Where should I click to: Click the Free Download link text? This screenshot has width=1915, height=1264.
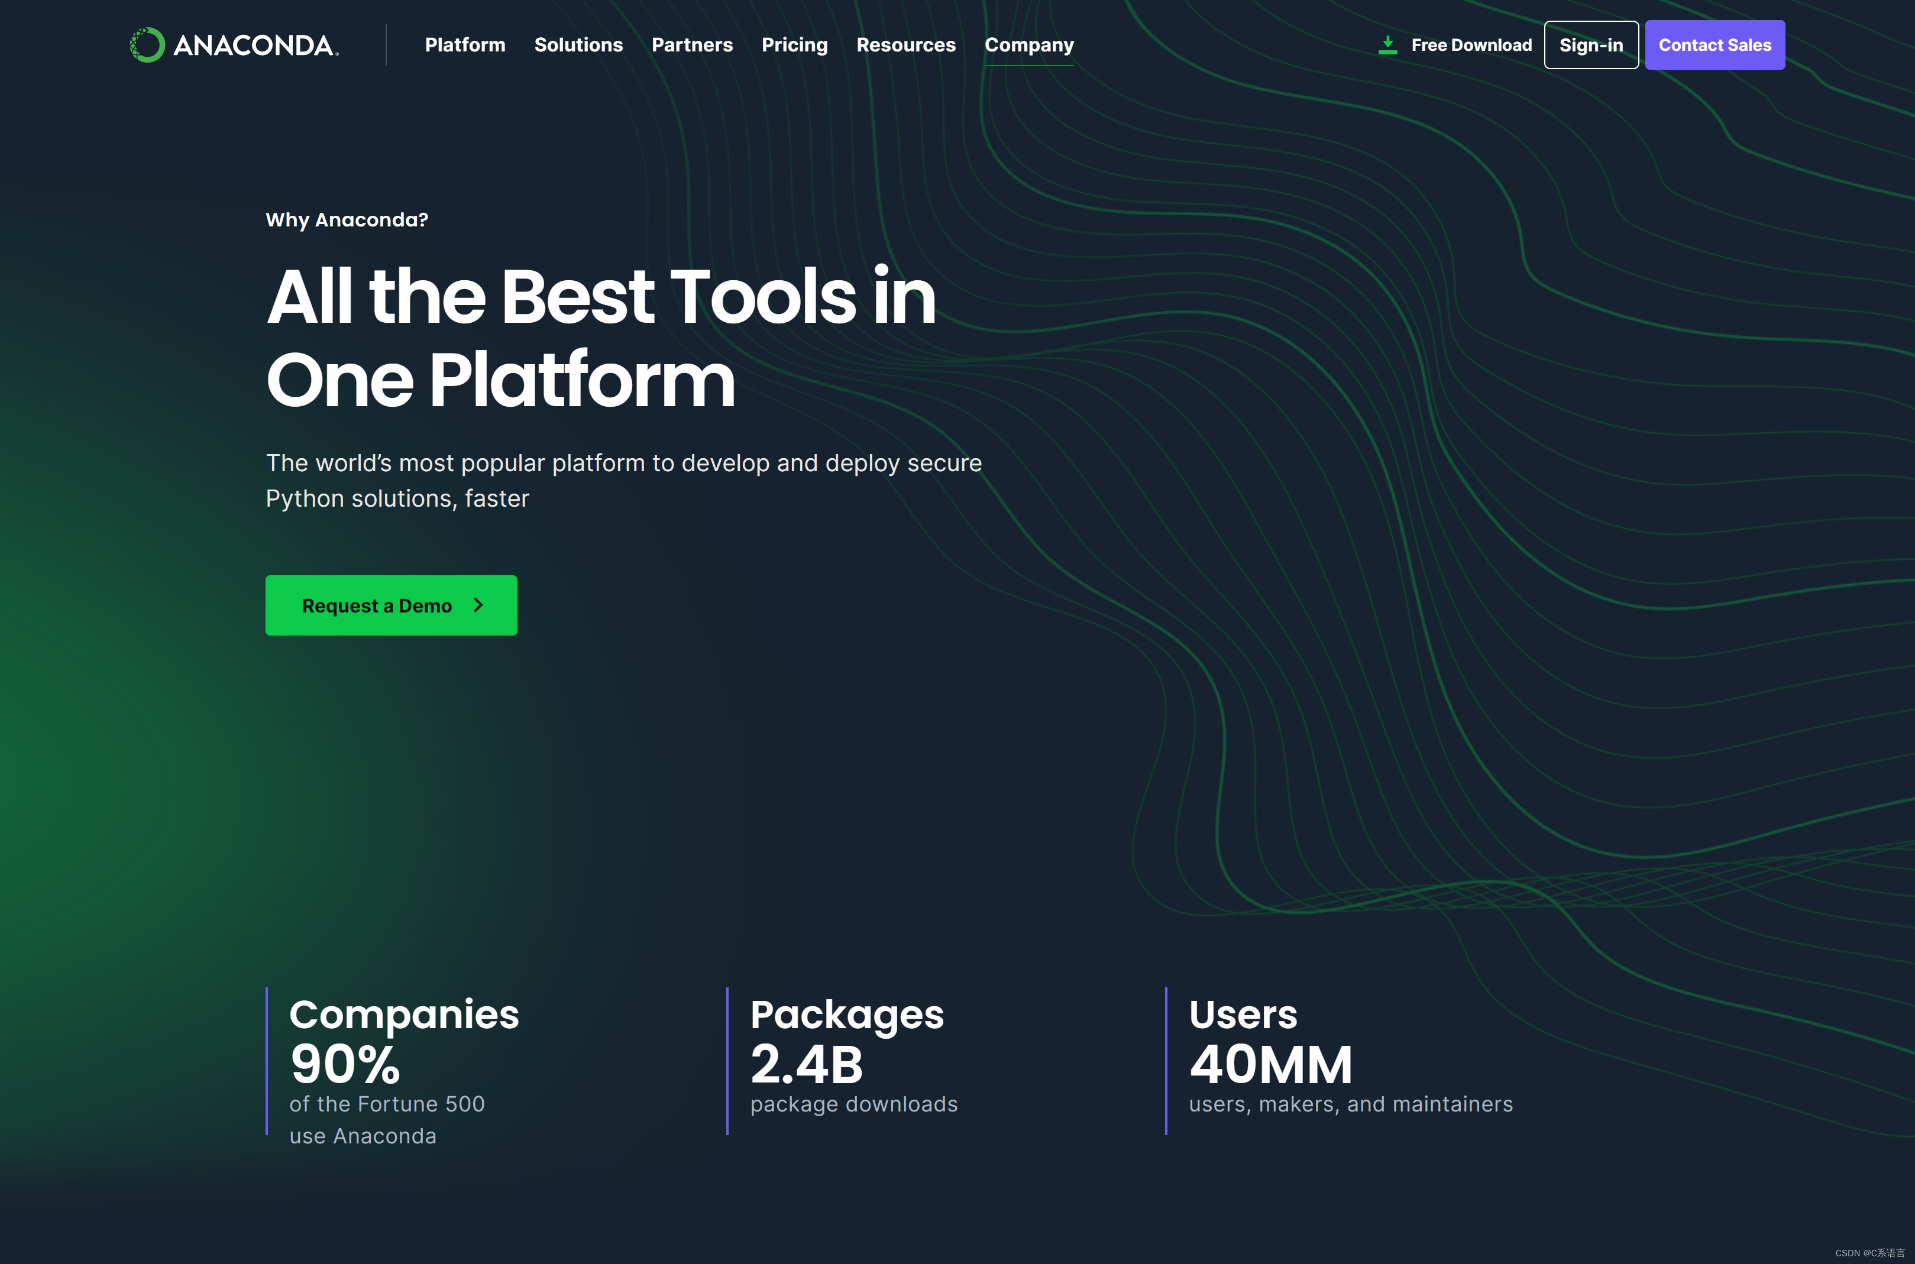[x=1471, y=45]
